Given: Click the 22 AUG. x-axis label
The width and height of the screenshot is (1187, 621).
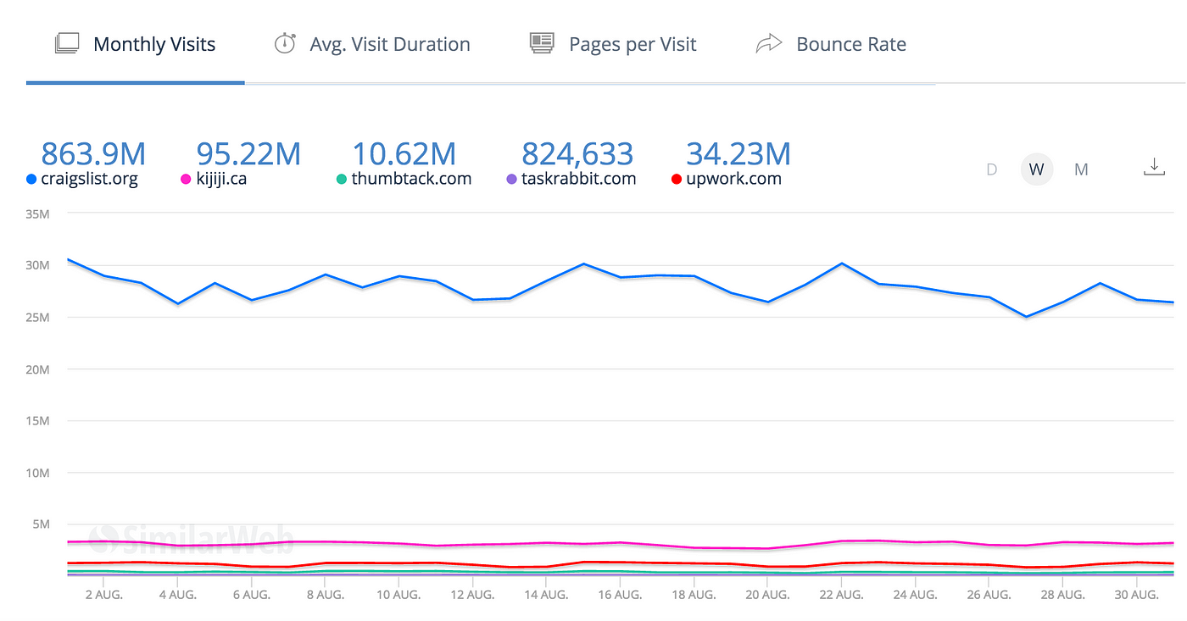Looking at the screenshot, I should tap(840, 595).
